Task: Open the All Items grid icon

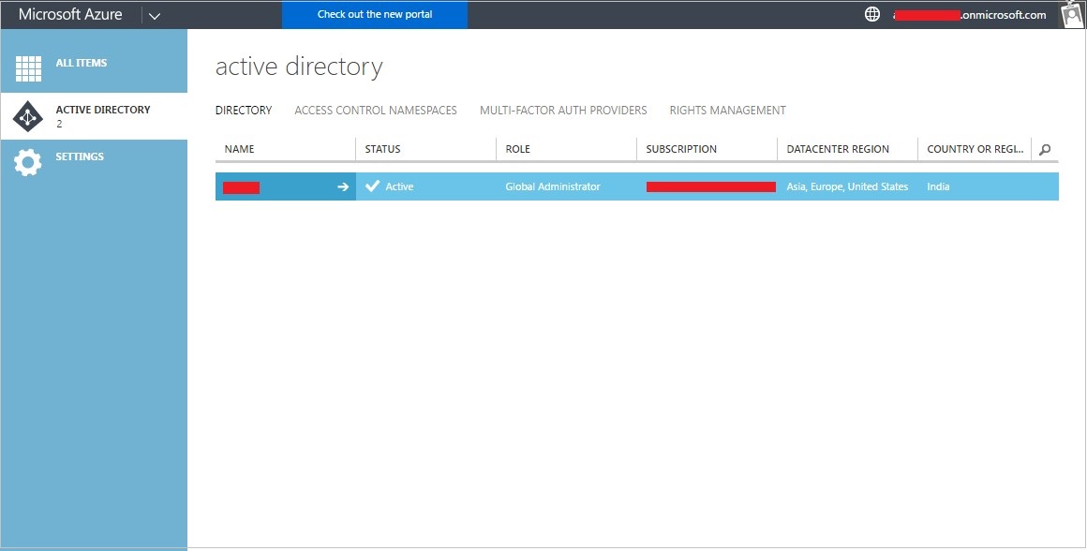Action: point(28,68)
